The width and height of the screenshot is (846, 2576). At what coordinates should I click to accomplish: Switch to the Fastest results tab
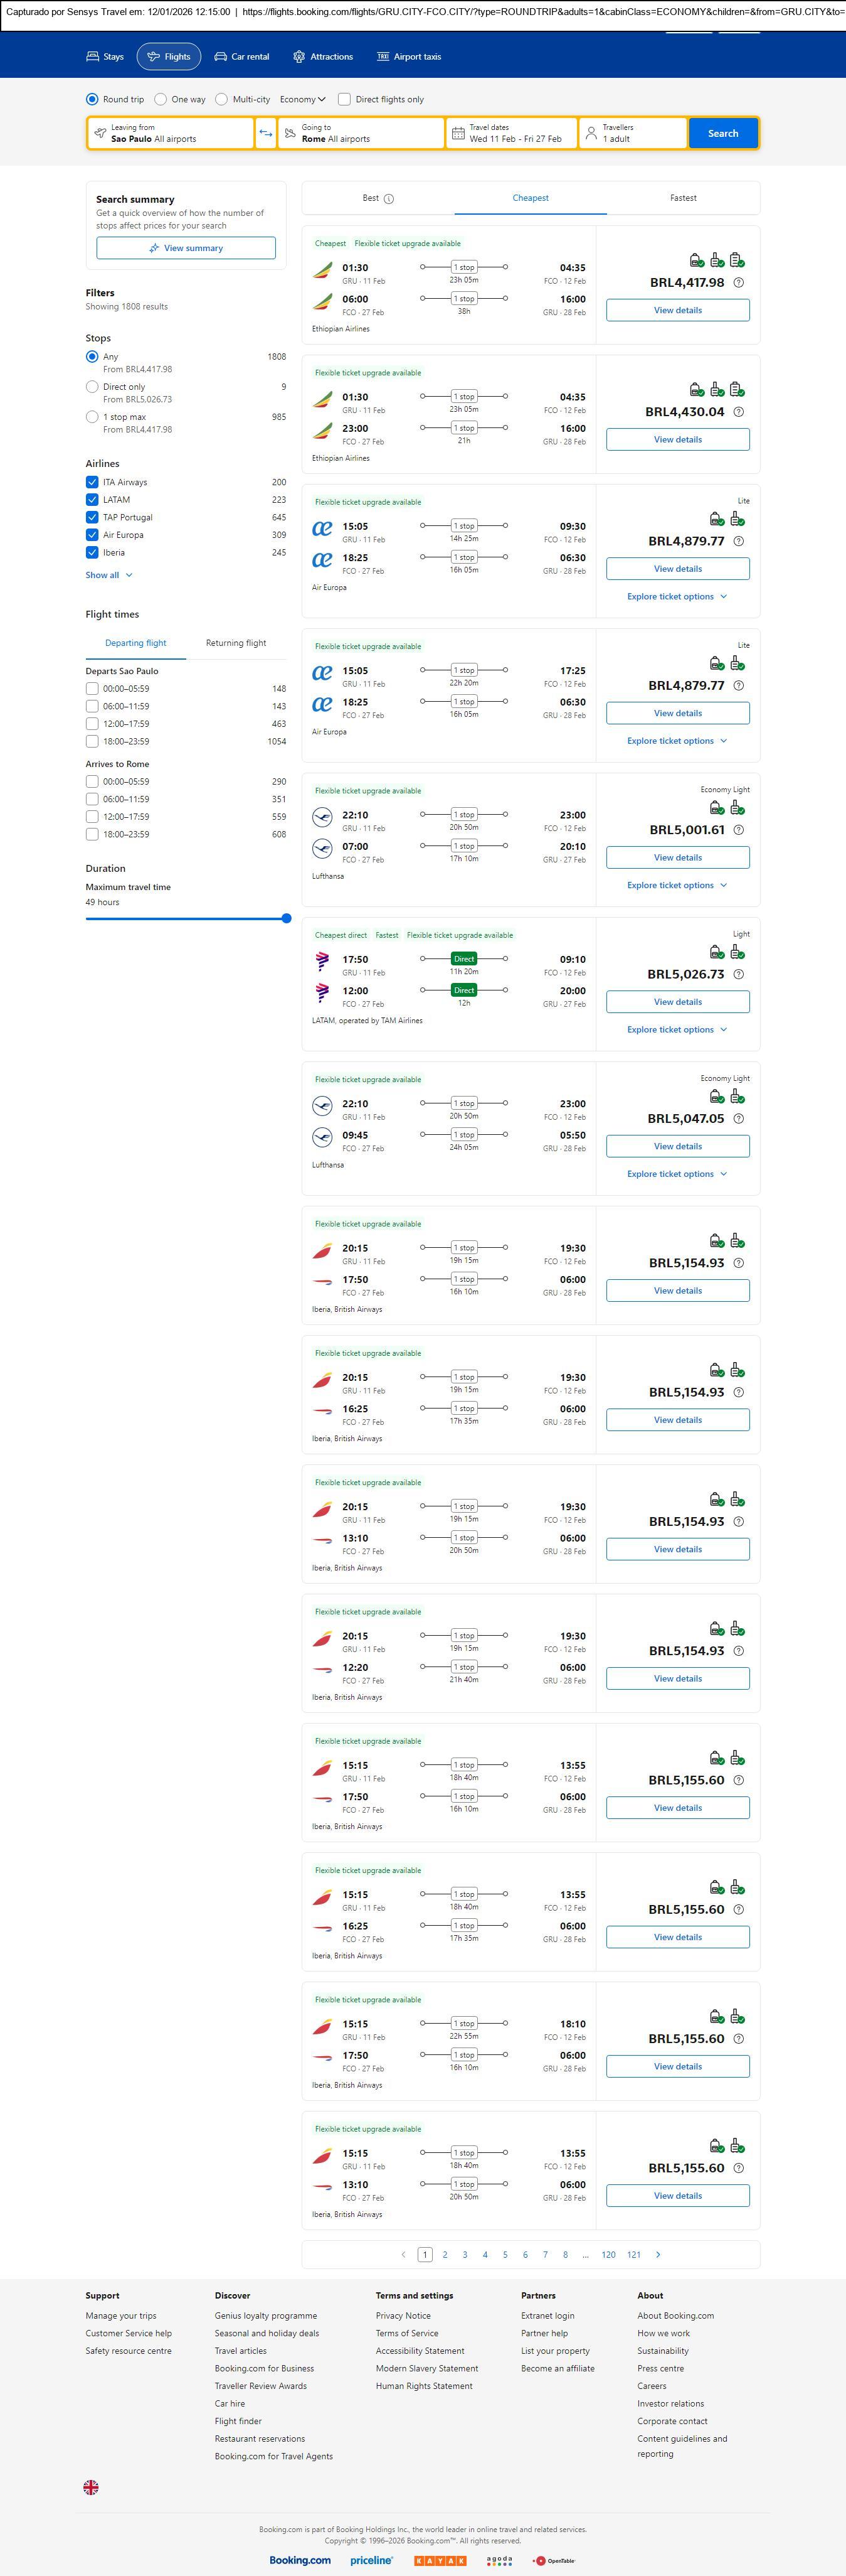683,198
